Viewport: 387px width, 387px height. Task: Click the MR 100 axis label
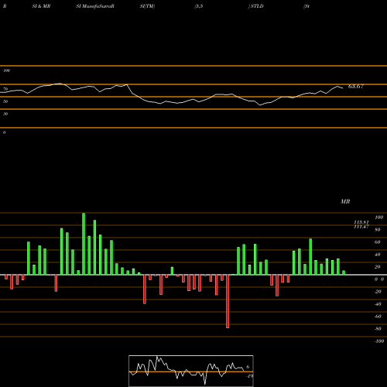click(379, 217)
